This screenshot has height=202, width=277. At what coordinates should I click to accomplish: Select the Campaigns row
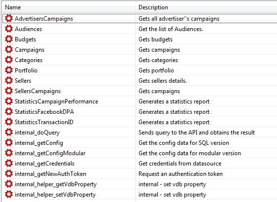139,50
